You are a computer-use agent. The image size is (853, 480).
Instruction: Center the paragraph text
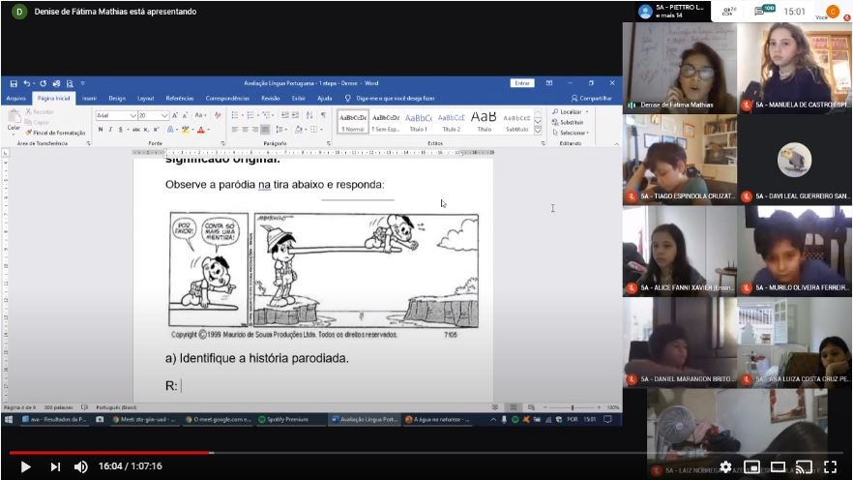(246, 130)
